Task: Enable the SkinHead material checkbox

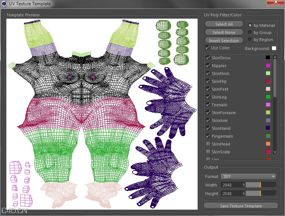Action: [208, 144]
